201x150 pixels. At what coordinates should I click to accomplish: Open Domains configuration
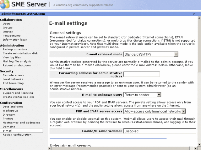pyautogui.click(x=9, y=127)
